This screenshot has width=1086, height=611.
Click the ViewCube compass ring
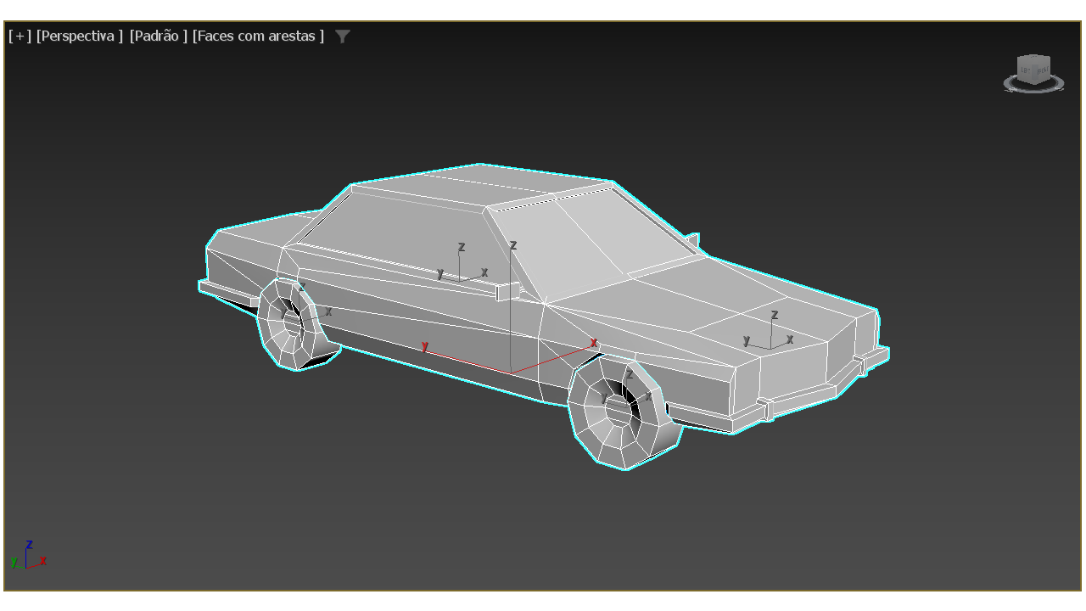(1033, 88)
